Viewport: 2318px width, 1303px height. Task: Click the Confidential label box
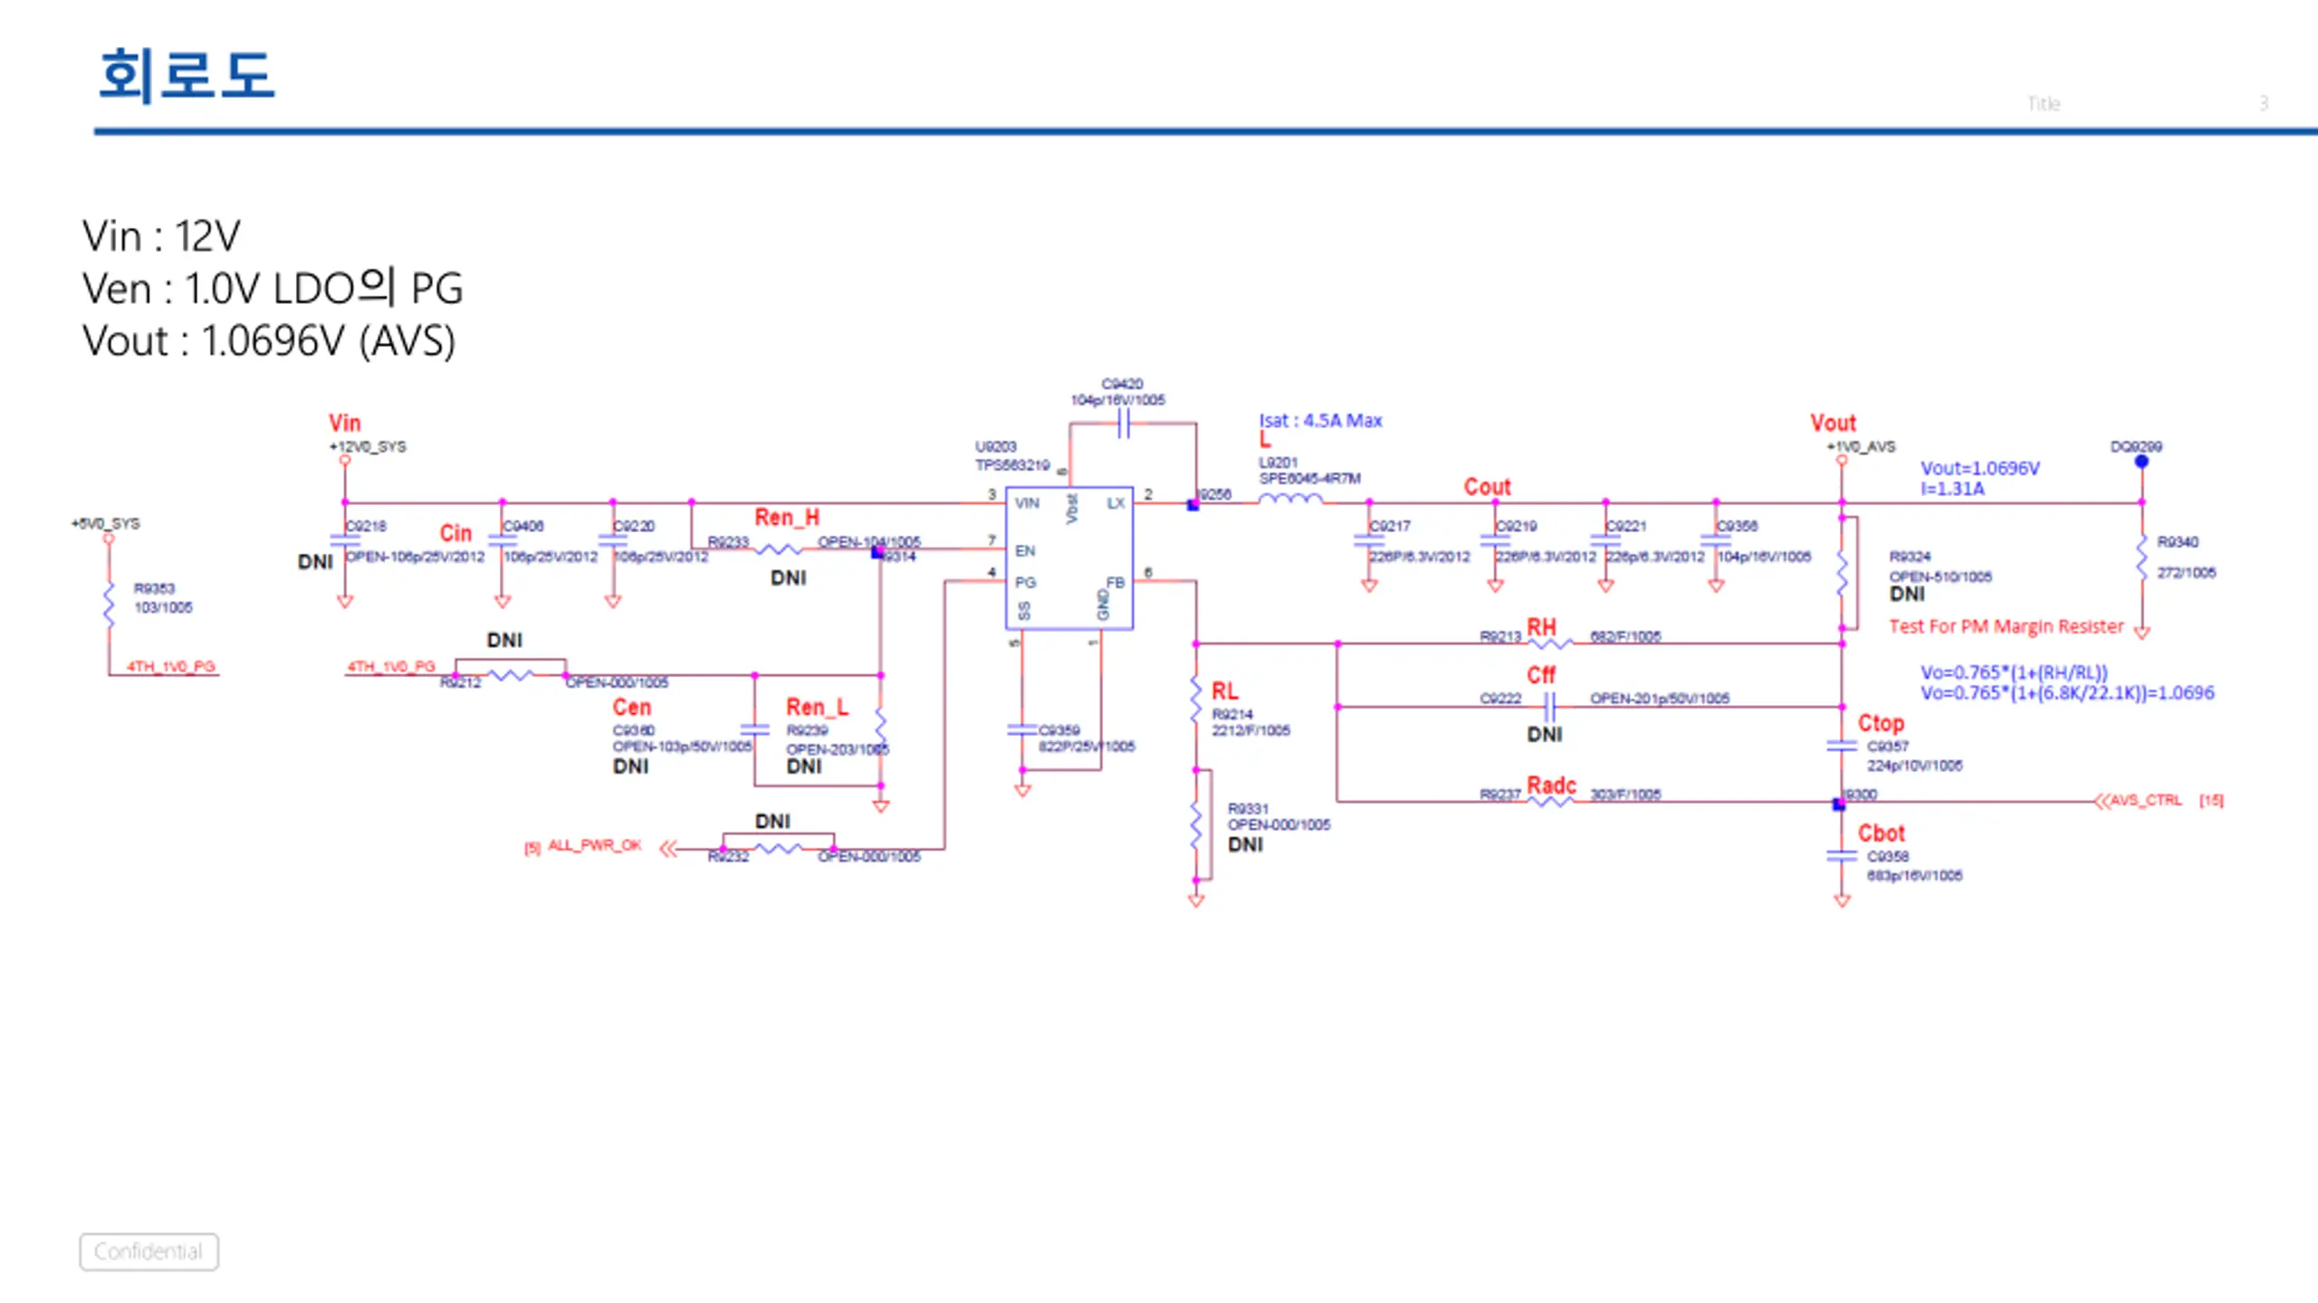pos(148,1251)
